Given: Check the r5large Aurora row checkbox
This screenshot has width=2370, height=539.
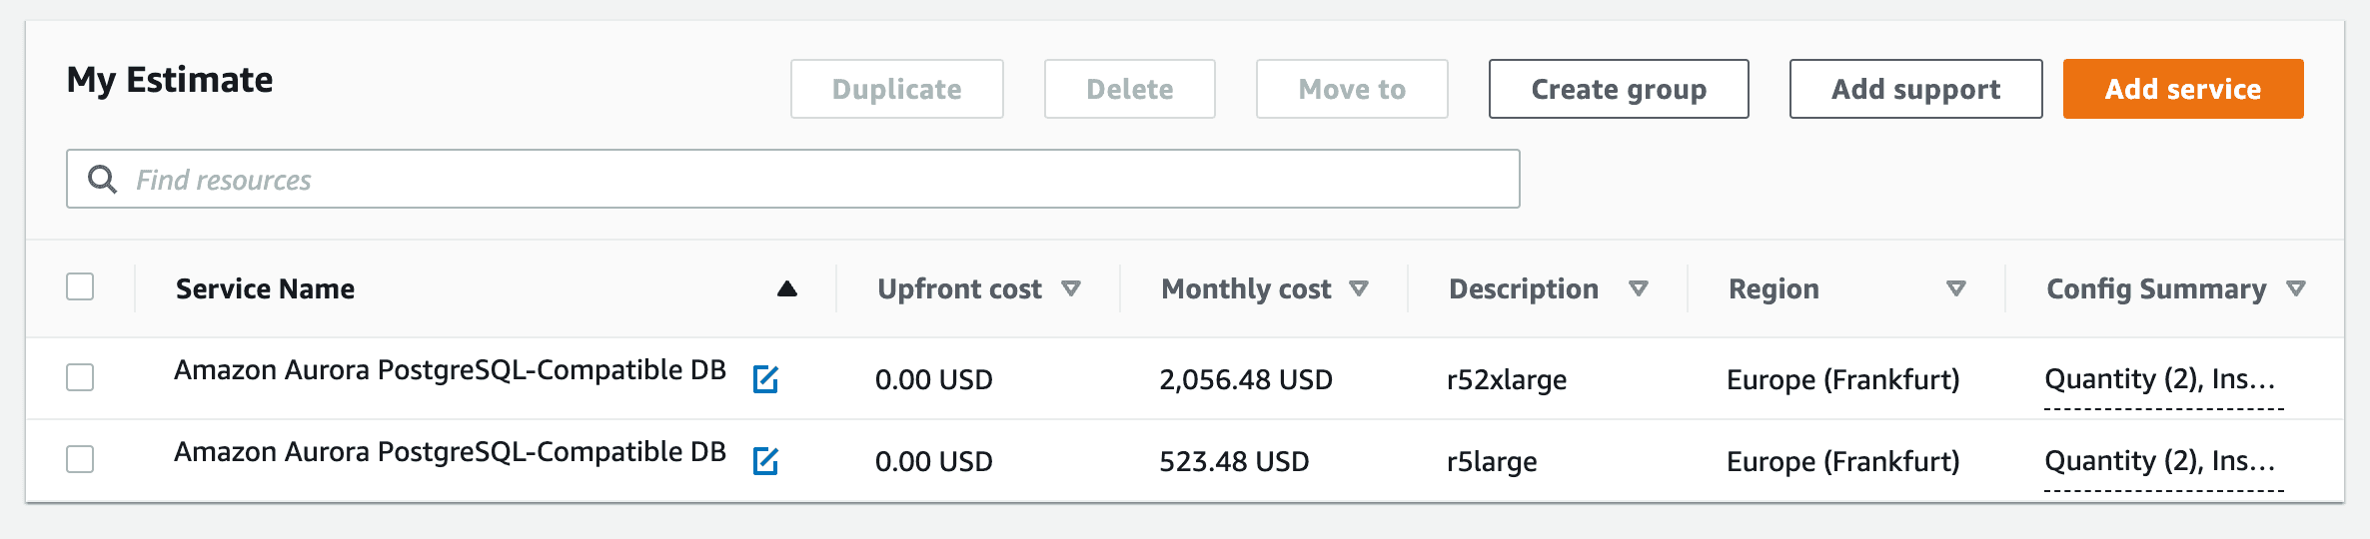Looking at the screenshot, I should (x=80, y=459).
